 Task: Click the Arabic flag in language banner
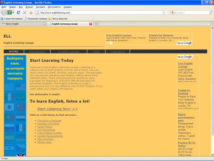coord(21,97)
